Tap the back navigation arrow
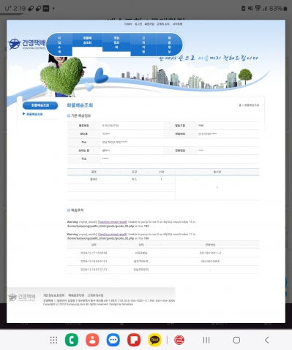 [266, 340]
